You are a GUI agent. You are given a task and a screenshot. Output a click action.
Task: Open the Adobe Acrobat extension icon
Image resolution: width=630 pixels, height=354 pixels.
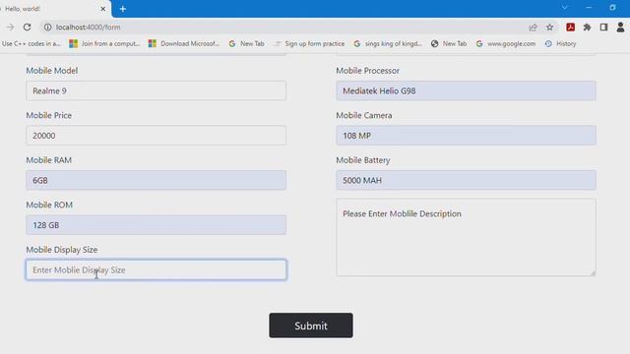click(x=570, y=28)
